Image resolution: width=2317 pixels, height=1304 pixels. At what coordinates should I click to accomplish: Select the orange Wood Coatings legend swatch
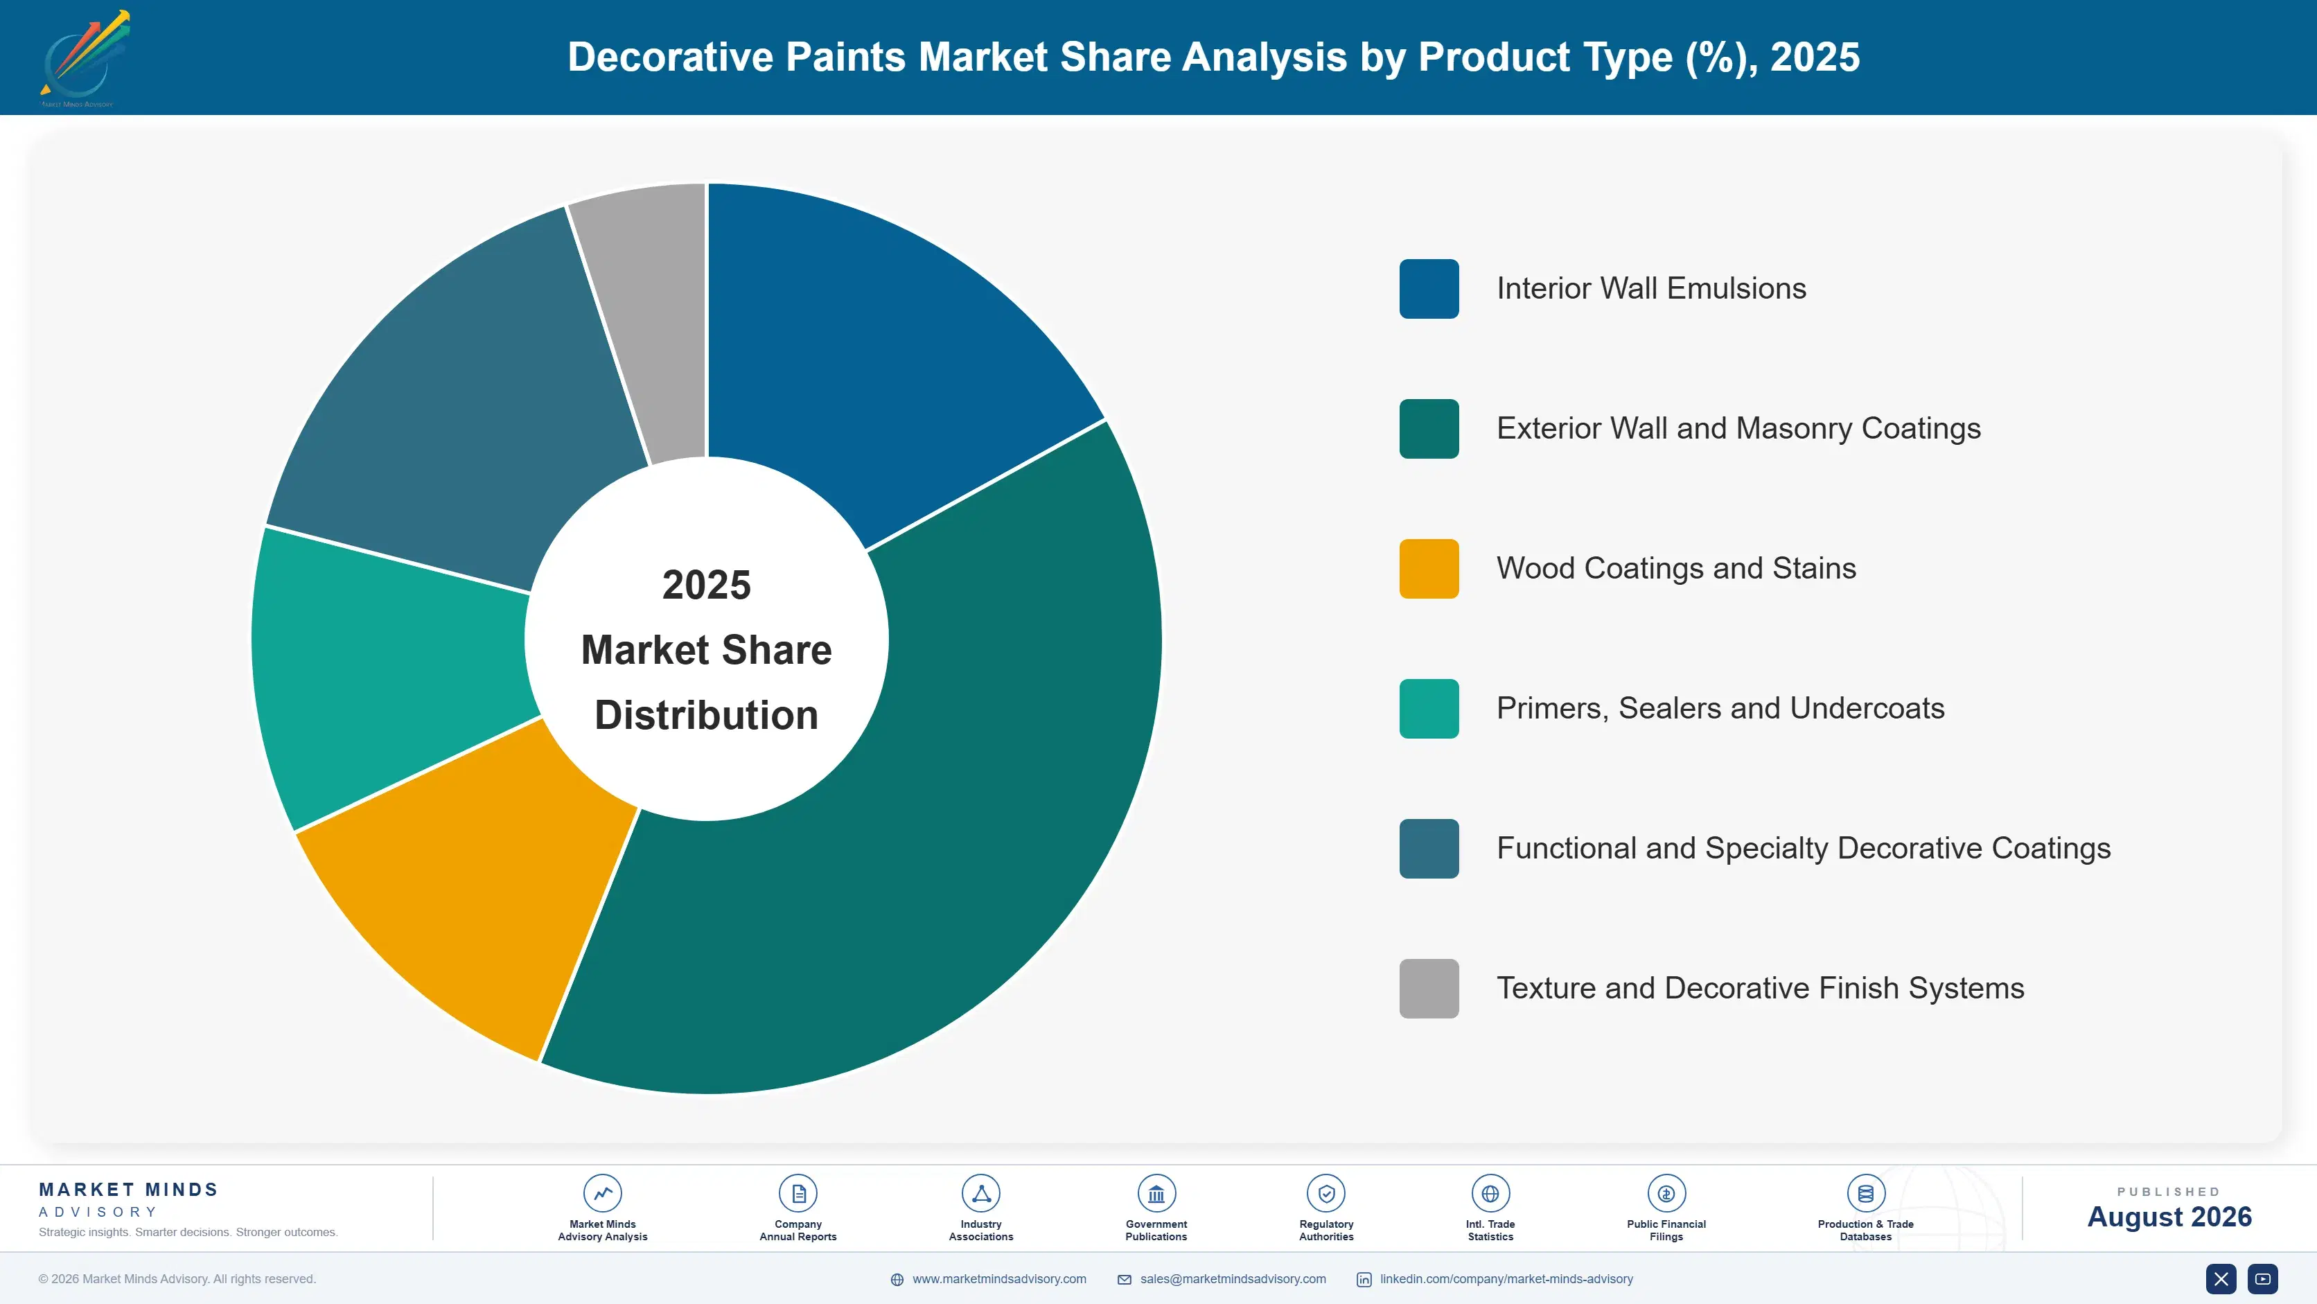[x=1428, y=568]
